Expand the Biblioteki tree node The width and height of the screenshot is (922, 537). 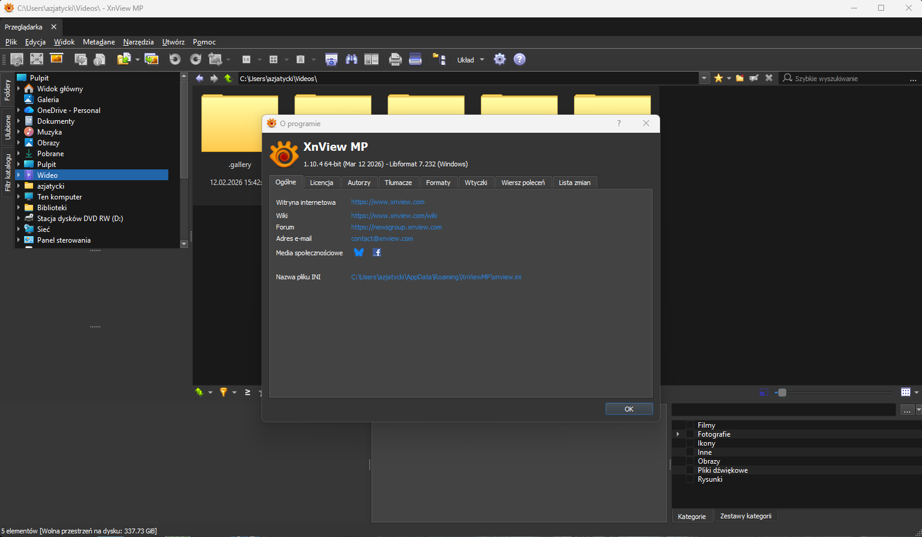click(19, 208)
